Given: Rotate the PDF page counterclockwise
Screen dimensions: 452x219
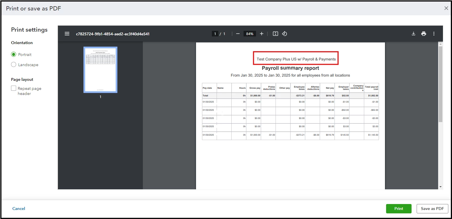Looking at the screenshot, I should click(x=285, y=34).
